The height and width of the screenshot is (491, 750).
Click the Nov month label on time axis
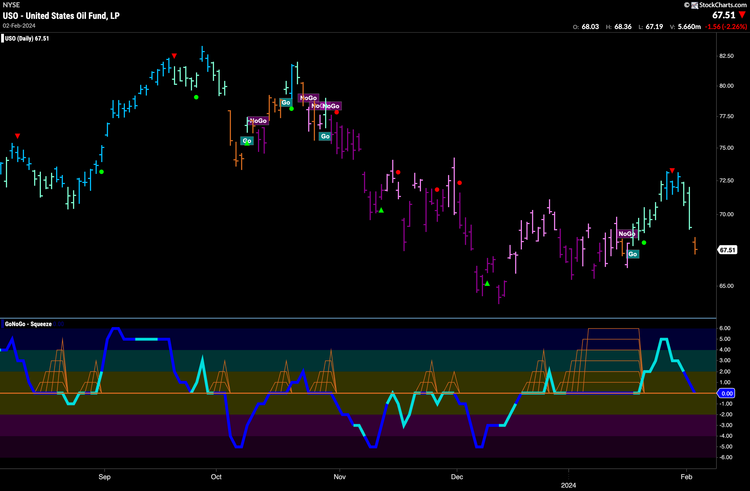pos(340,477)
